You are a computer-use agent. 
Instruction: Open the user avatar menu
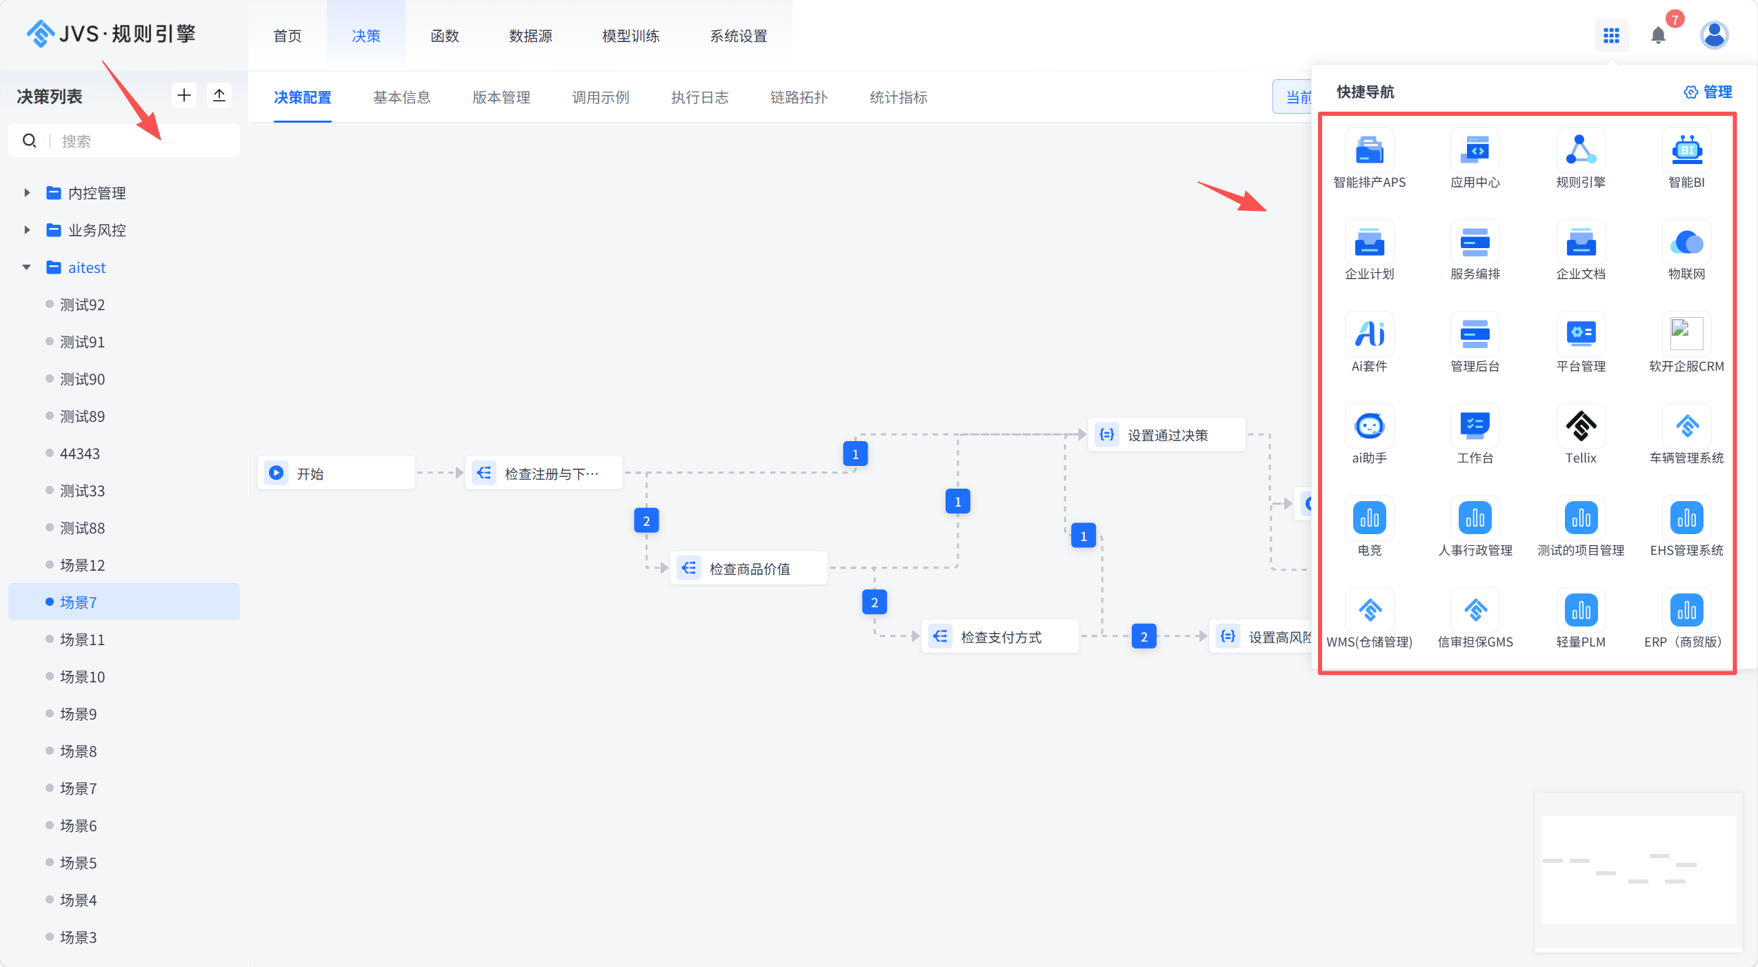point(1714,35)
